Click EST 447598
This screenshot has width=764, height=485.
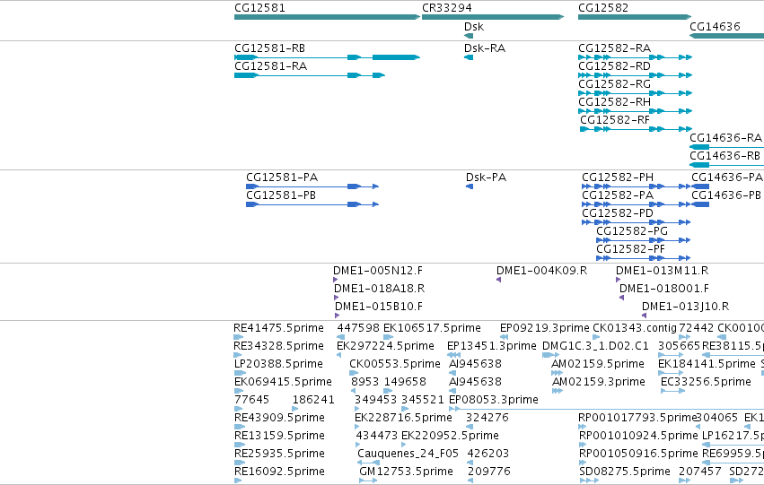[341, 337]
